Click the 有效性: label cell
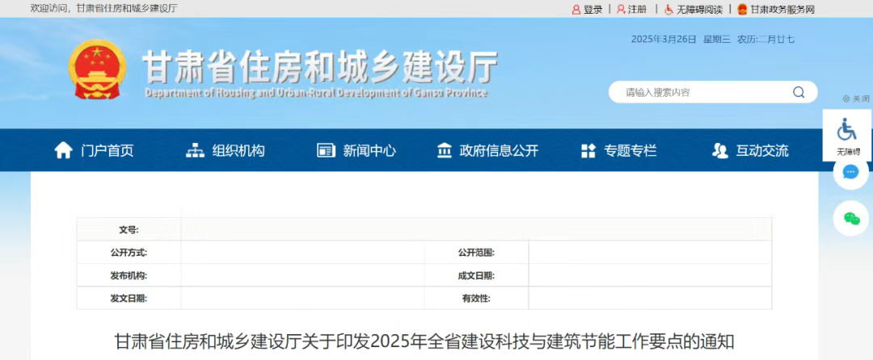Image resolution: width=873 pixels, height=360 pixels. [477, 299]
